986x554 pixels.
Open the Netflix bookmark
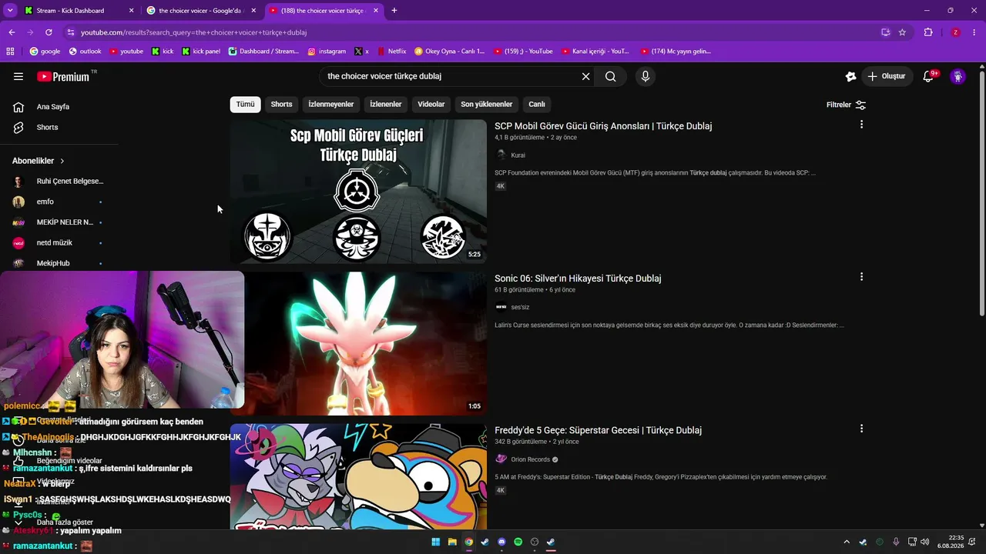click(x=391, y=52)
